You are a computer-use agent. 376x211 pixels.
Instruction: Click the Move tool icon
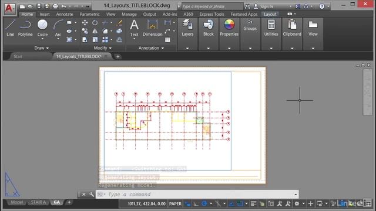[x=85, y=23]
